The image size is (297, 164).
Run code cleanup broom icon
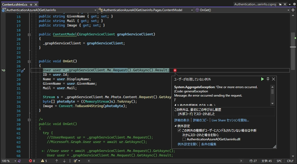point(75,161)
